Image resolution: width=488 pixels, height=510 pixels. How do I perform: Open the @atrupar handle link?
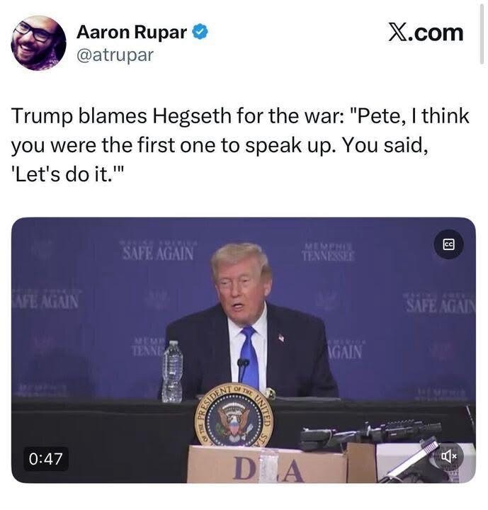coord(115,56)
